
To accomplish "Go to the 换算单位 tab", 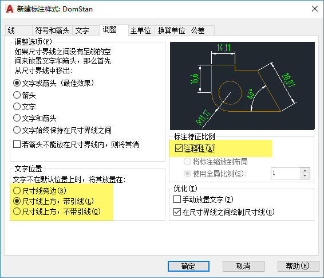I will (171, 30).
